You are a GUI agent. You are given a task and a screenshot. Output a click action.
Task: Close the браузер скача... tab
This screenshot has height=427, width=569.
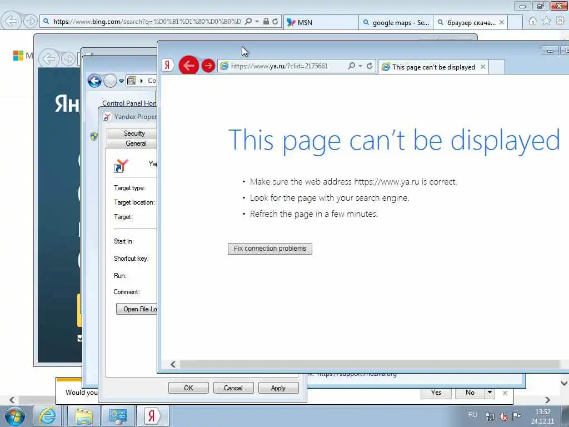coord(502,22)
